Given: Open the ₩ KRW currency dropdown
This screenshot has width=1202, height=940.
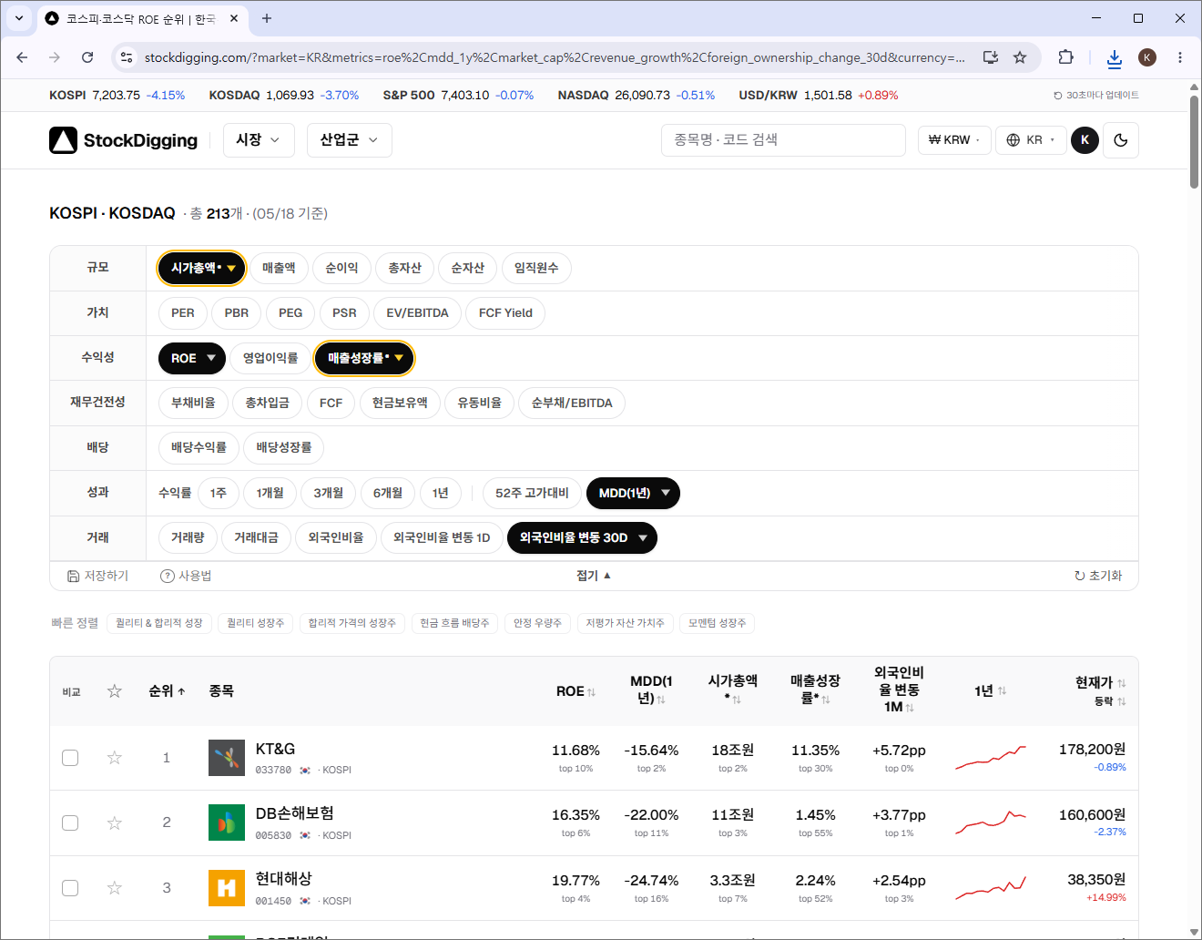Looking at the screenshot, I should pos(954,140).
